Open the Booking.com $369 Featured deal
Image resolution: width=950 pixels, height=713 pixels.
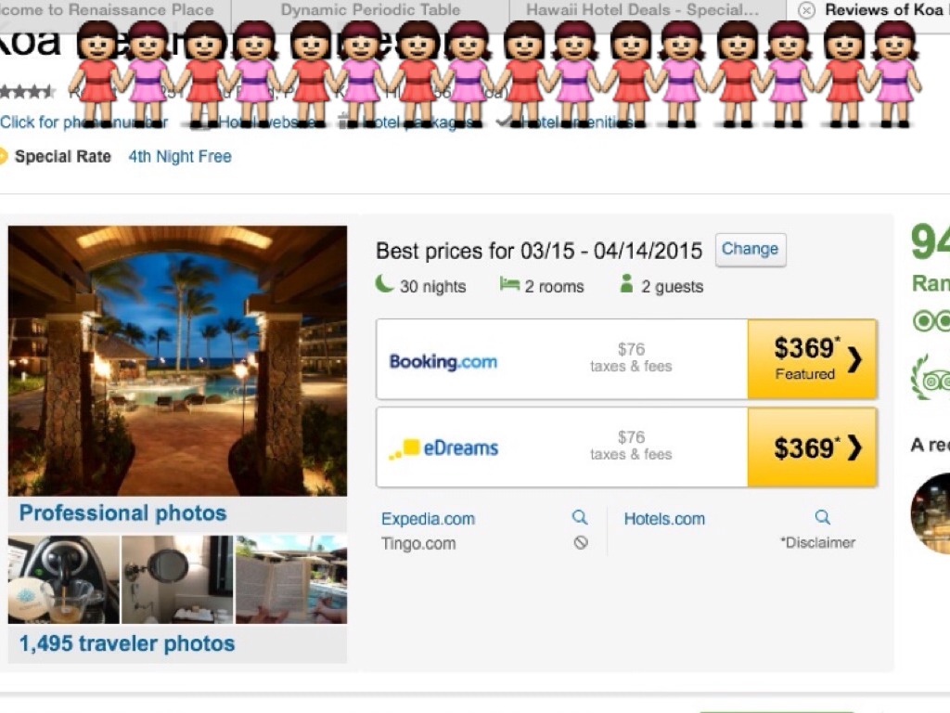[812, 359]
